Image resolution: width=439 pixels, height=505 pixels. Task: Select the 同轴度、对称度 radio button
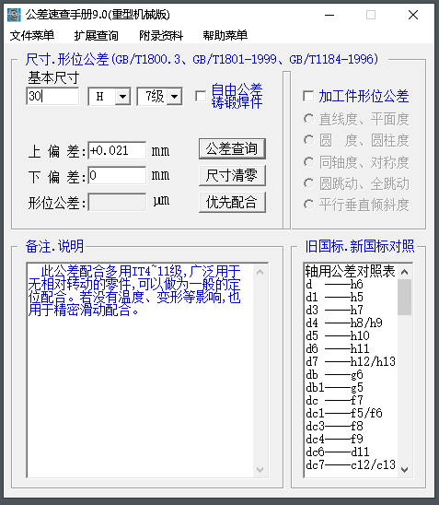pyautogui.click(x=308, y=162)
